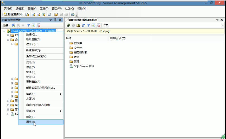Image resolution: width=226 pixels, height=139 pixels.
Task: Open the 策略(O) submenu
Action: (x=41, y=94)
